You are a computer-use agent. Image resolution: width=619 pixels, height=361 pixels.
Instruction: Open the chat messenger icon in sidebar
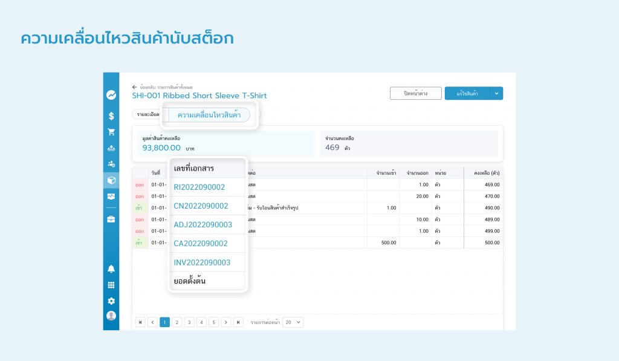pos(111,94)
